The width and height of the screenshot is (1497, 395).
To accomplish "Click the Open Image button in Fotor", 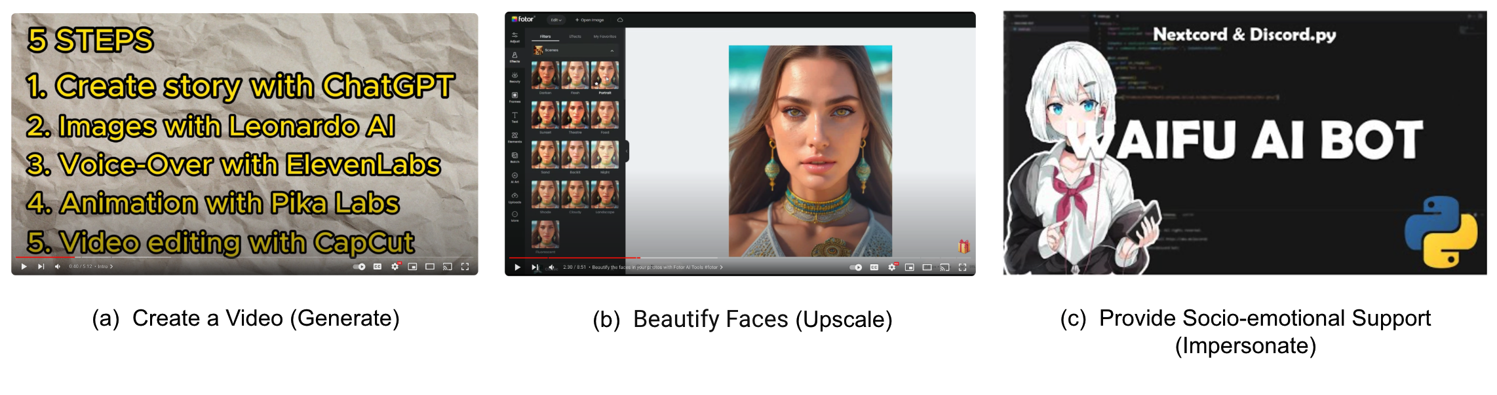I will (590, 20).
